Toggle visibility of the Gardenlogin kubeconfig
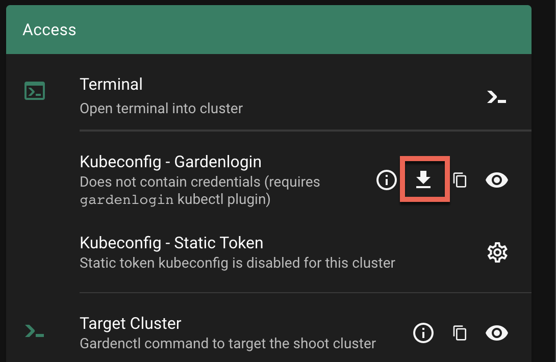This screenshot has width=556, height=362. point(496,180)
